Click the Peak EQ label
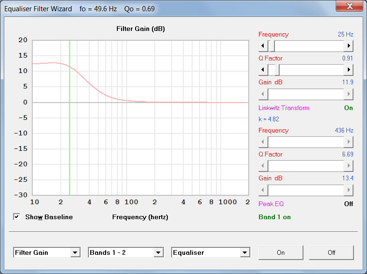 click(271, 204)
